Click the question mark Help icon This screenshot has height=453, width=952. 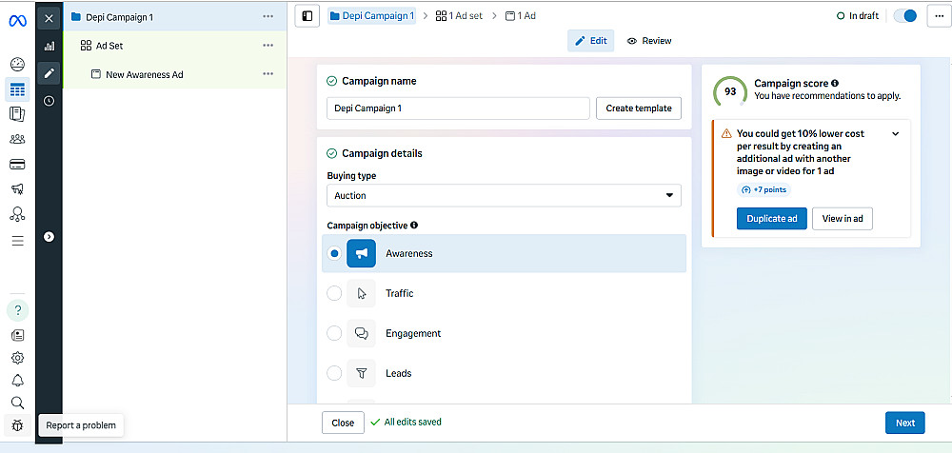(x=17, y=310)
